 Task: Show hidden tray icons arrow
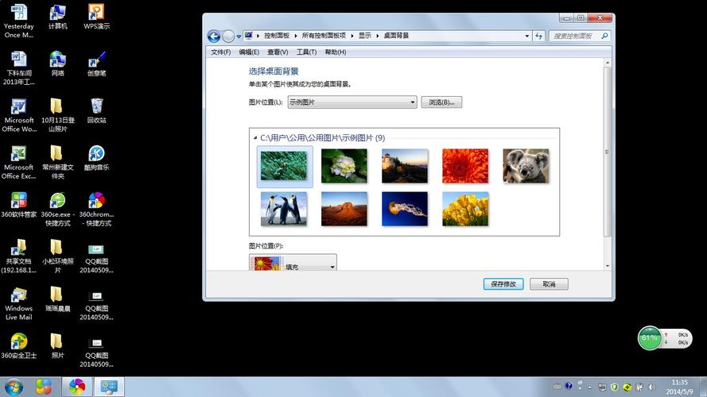point(589,387)
